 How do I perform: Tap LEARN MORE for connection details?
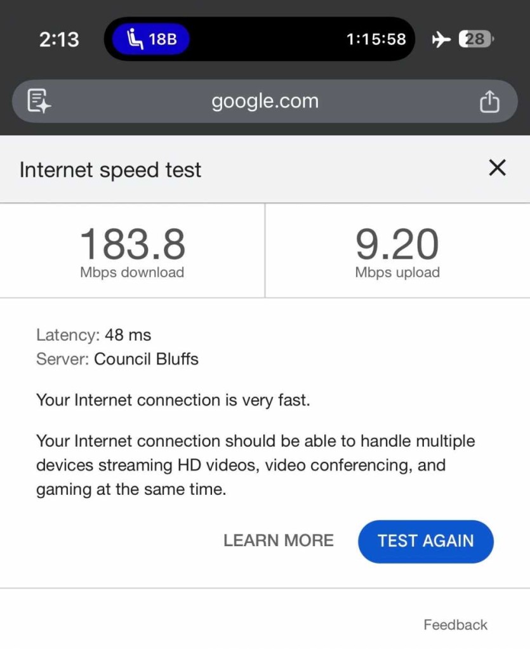pyautogui.click(x=278, y=541)
